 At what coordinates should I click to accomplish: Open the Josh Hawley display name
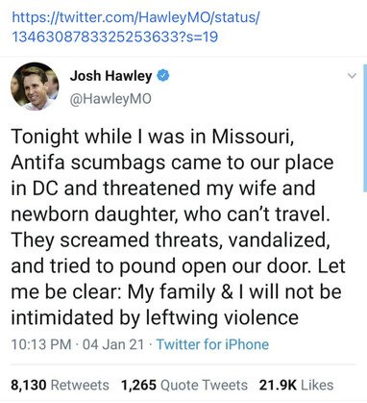pos(110,76)
